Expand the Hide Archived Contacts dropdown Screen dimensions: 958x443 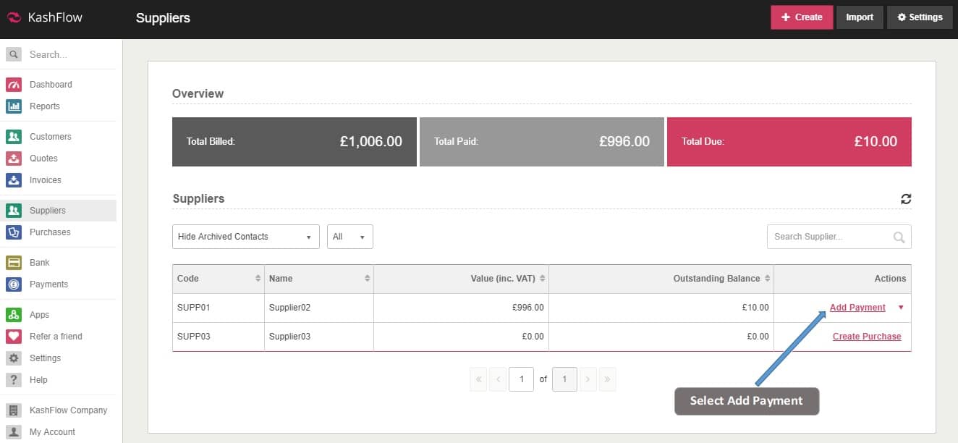pyautogui.click(x=245, y=237)
